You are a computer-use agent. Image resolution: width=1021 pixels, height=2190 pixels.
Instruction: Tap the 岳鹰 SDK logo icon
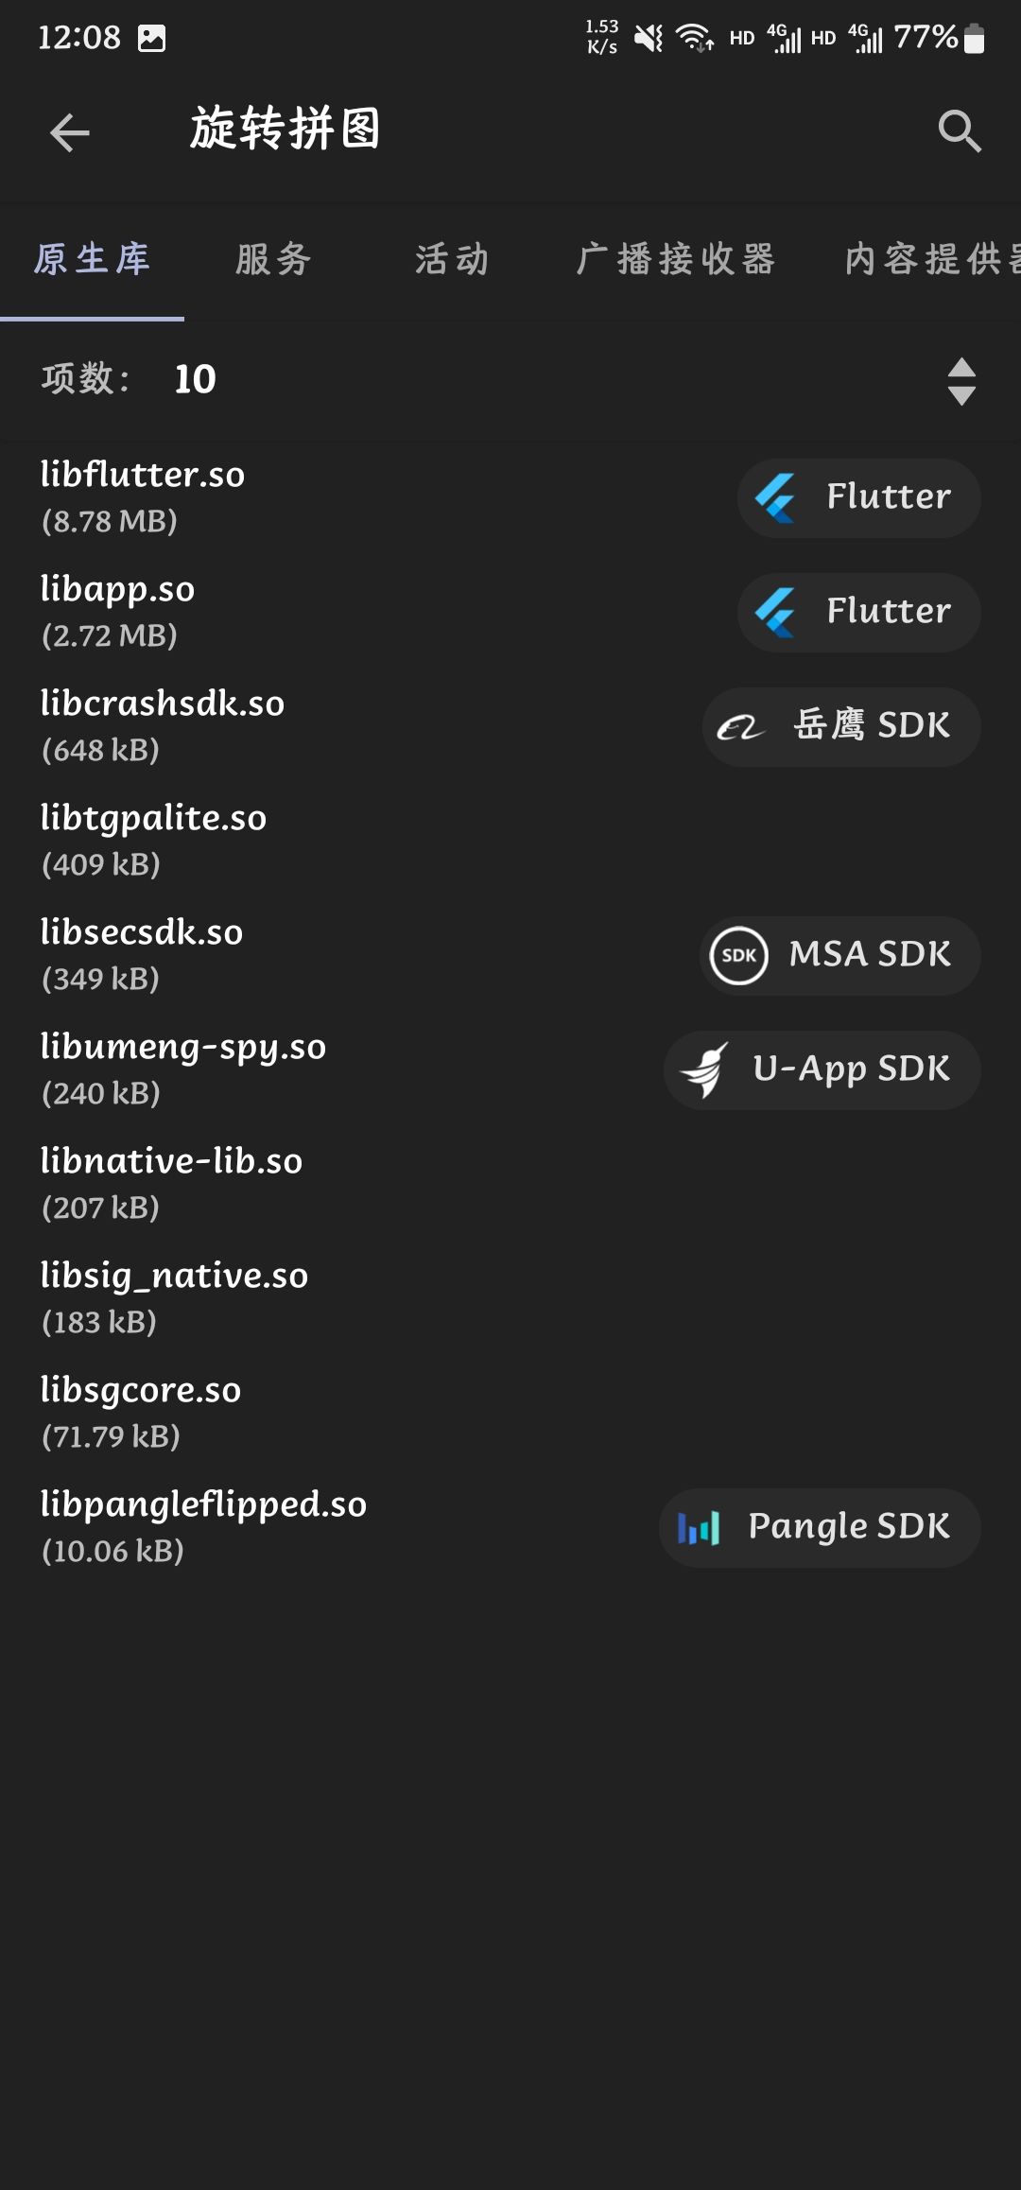tap(739, 727)
